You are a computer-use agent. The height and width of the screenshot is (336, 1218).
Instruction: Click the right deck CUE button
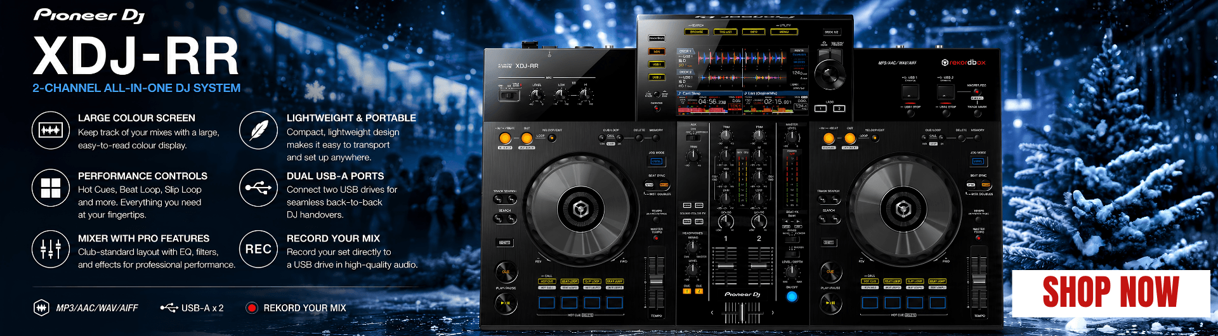(x=830, y=271)
